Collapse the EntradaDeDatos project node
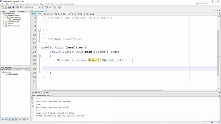 point(1,13)
